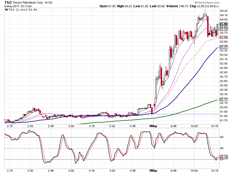
Task: Click the 28.10 stochastic value tag
Action: (224, 157)
